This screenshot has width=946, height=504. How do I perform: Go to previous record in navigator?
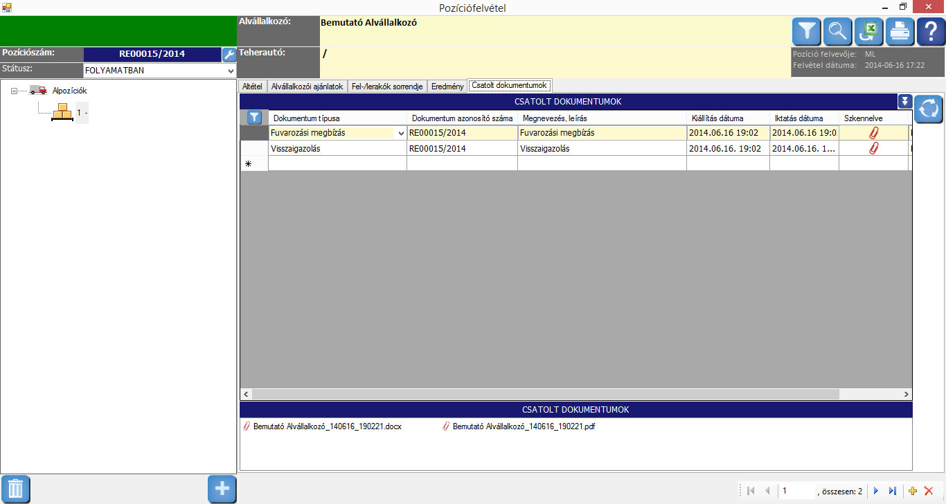[767, 491]
